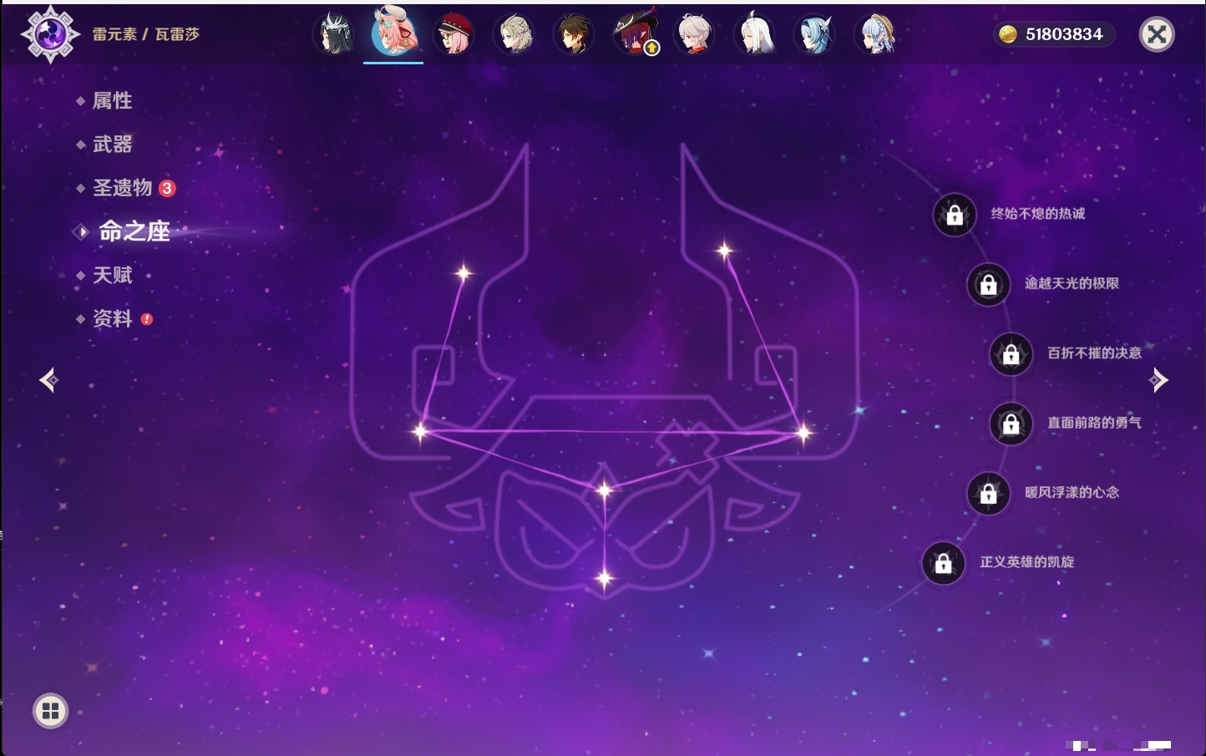The height and width of the screenshot is (756, 1206).
Task: Open constellation 逾越天光的极限
Action: 1072,283
